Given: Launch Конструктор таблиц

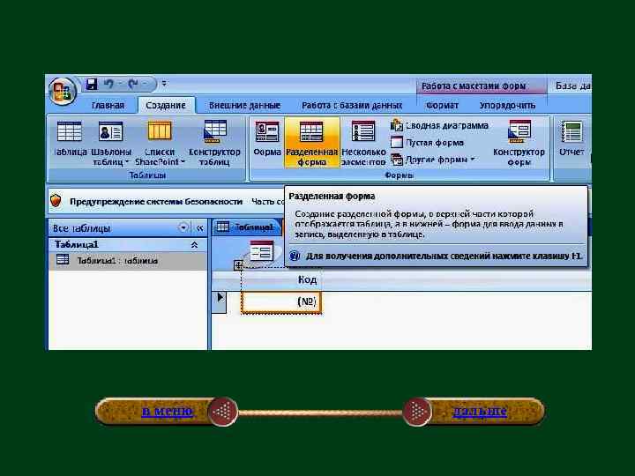Looking at the screenshot, I should (x=214, y=144).
